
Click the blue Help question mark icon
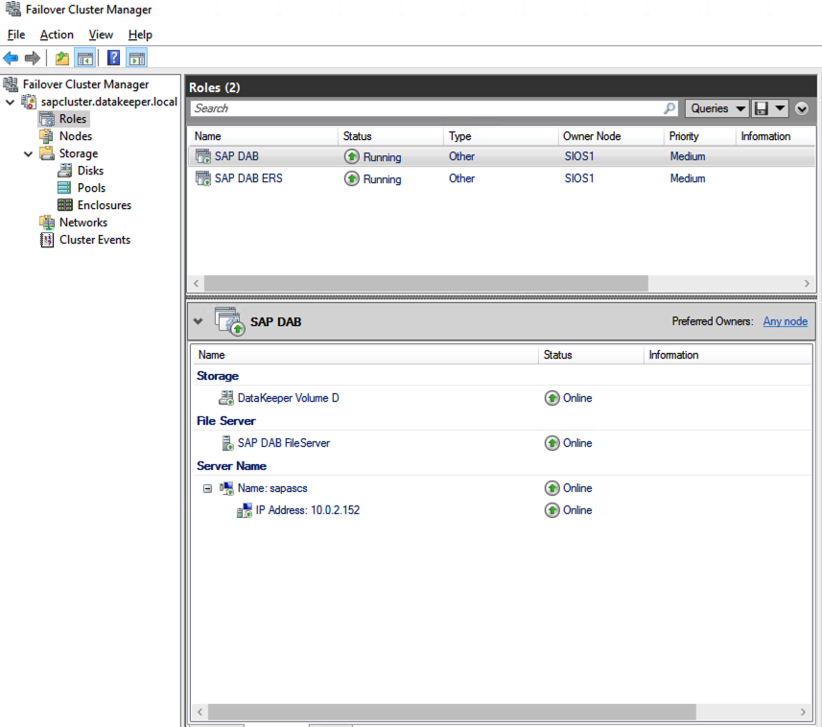click(113, 59)
